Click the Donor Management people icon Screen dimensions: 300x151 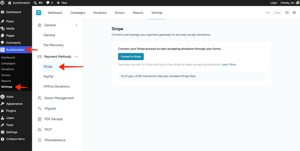pos(40,98)
